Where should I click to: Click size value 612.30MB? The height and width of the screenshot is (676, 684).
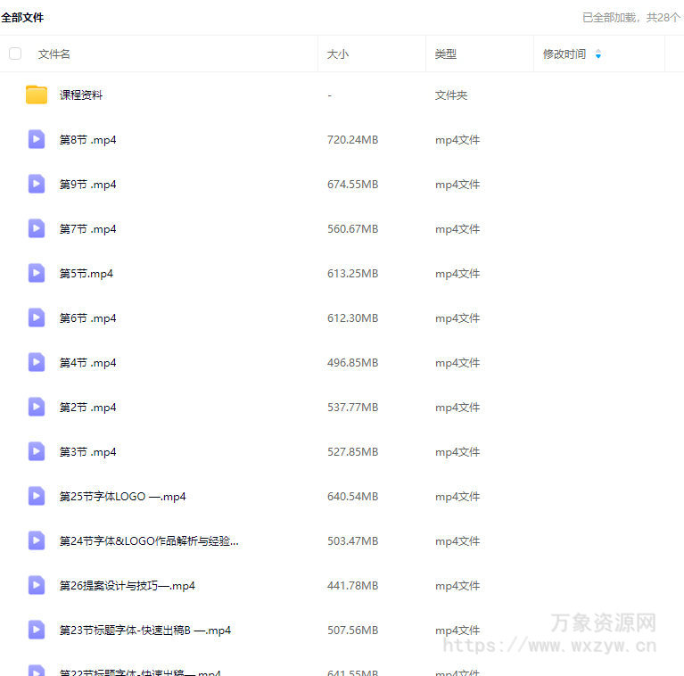[x=353, y=318]
